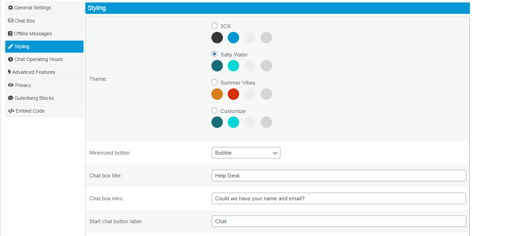The width and height of the screenshot is (532, 236).
Task: Click the code brackets icon for Embed Code
Action: pyautogui.click(x=11, y=111)
